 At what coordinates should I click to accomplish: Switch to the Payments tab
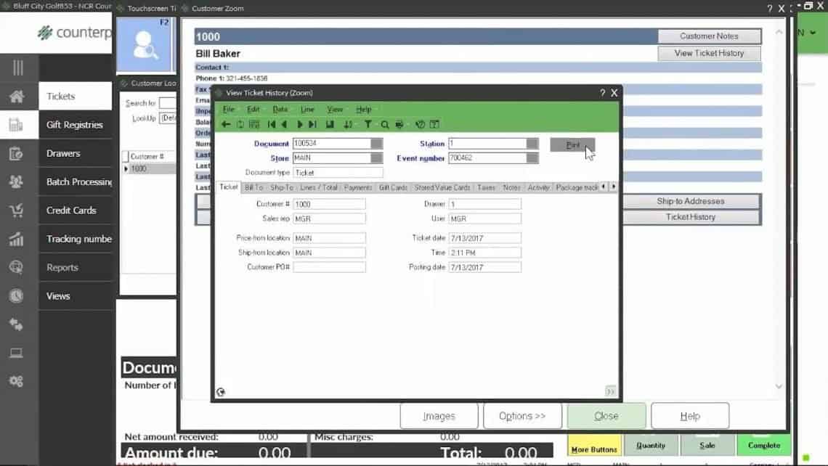[x=357, y=187]
